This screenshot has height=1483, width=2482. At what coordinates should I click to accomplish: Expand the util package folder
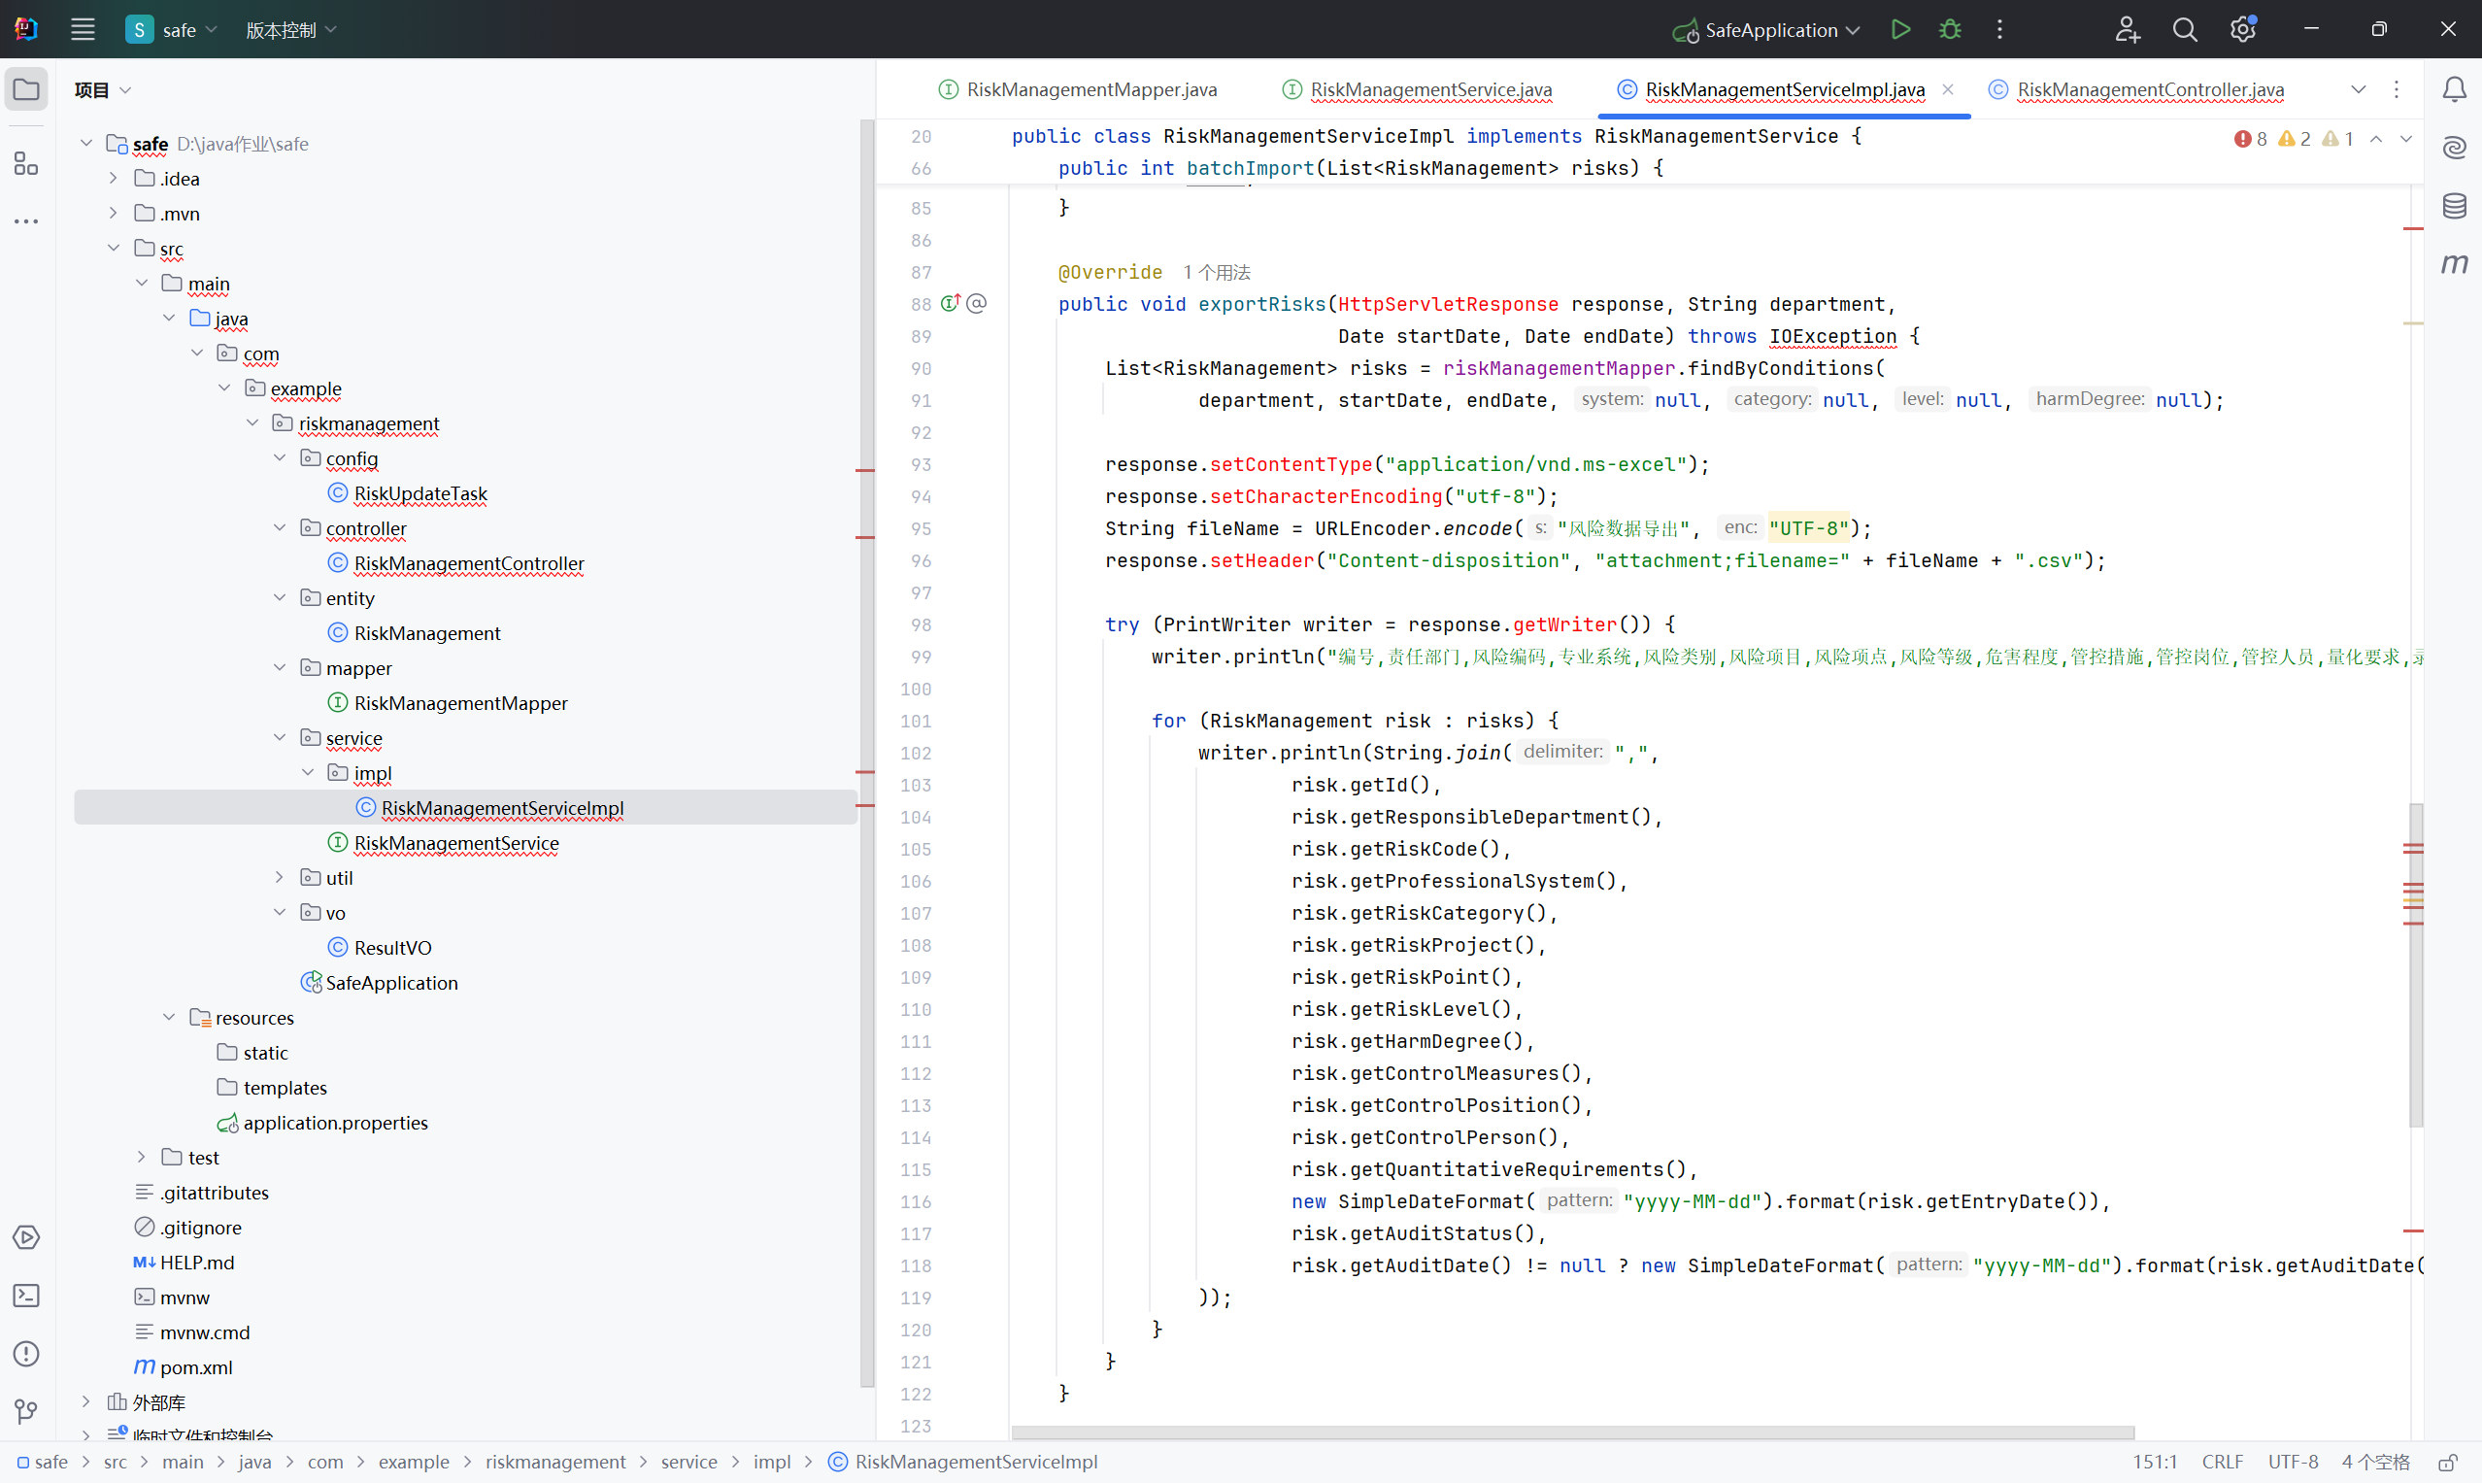click(x=280, y=877)
